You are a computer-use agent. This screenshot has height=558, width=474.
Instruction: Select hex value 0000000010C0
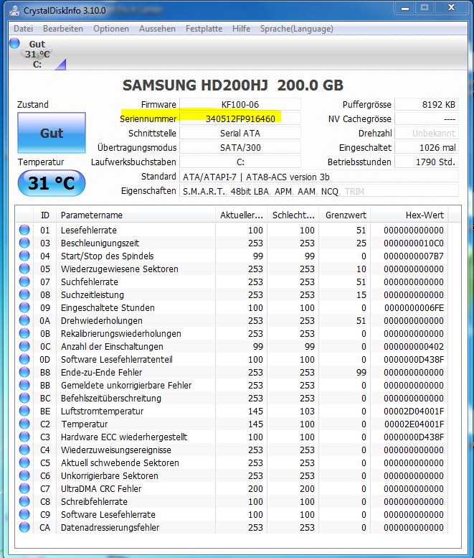coord(414,243)
